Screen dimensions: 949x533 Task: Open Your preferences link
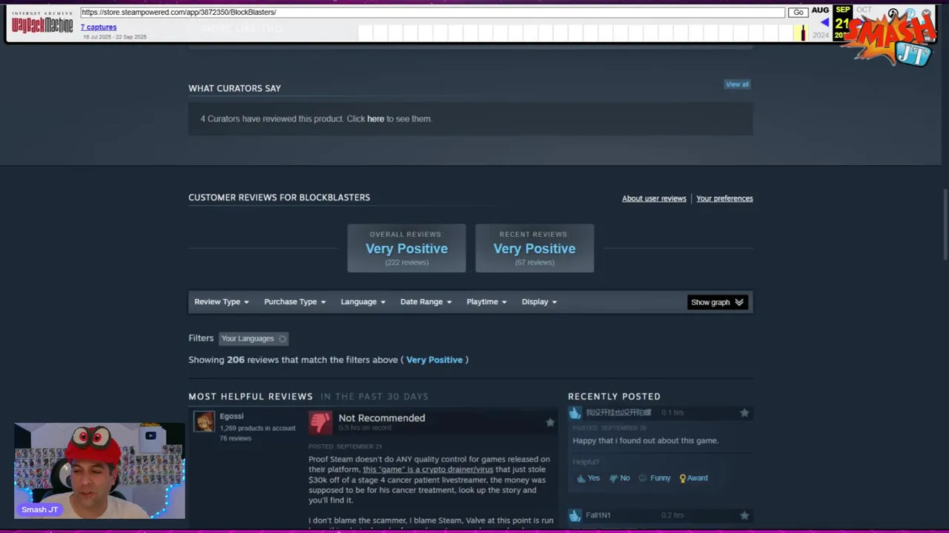724,198
